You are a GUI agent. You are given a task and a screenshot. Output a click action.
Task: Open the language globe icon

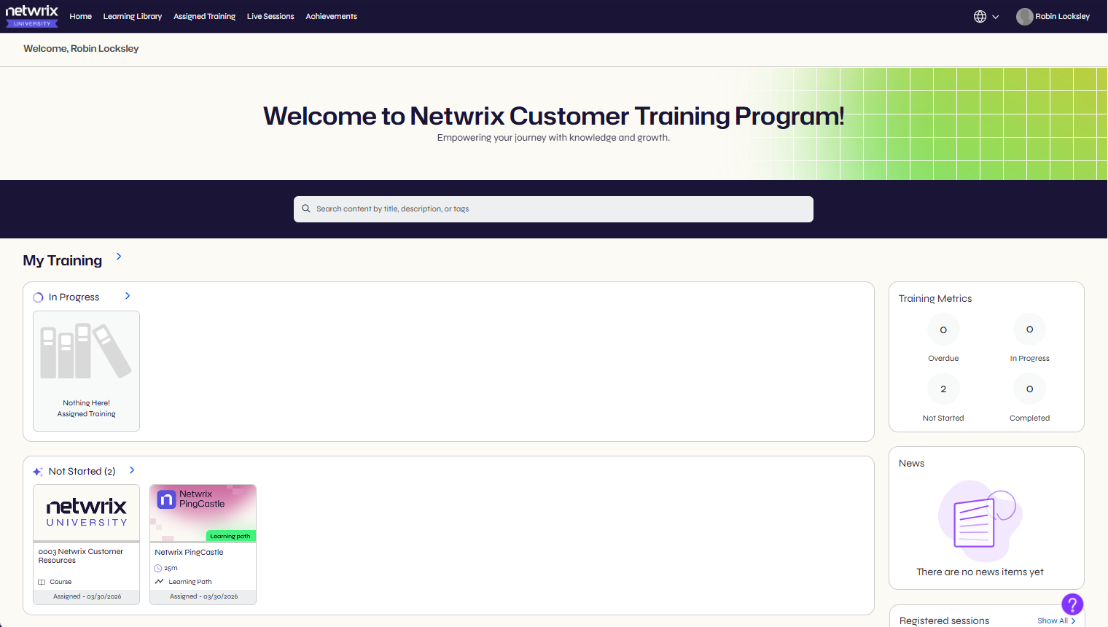[x=980, y=15]
